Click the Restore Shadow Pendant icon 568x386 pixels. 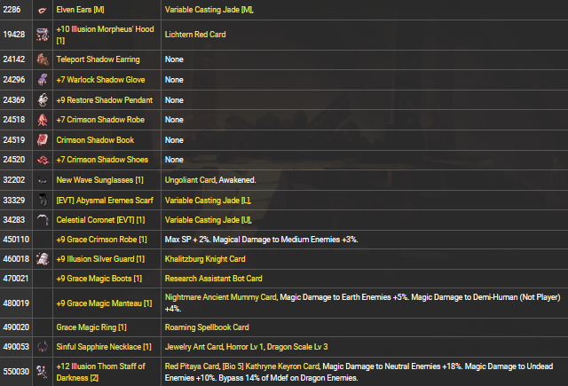click(x=43, y=100)
